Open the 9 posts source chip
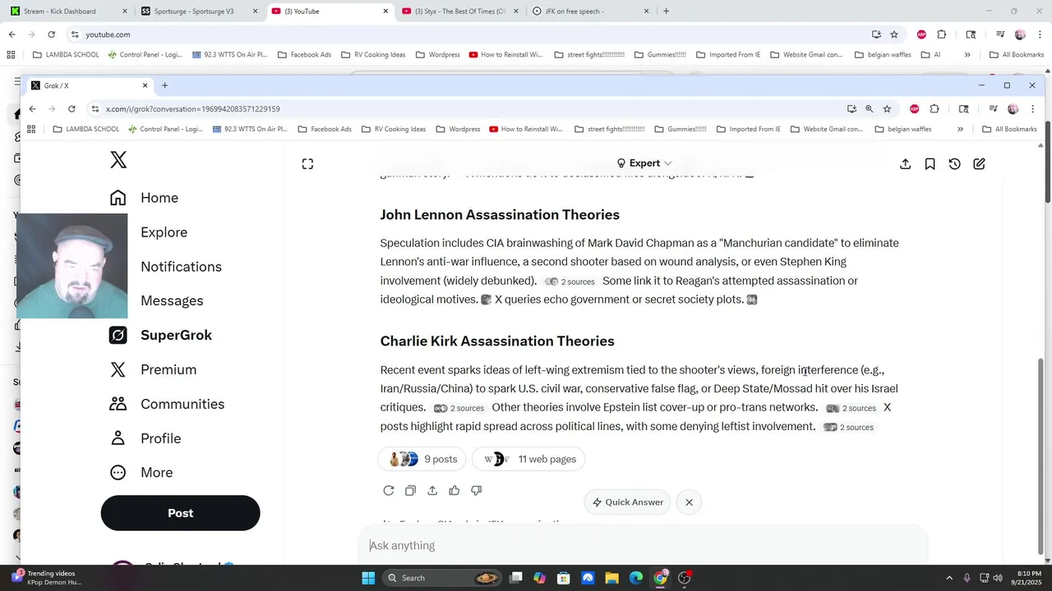 [x=422, y=459]
